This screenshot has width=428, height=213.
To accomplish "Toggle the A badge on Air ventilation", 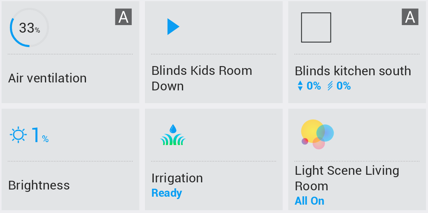I will (123, 17).
